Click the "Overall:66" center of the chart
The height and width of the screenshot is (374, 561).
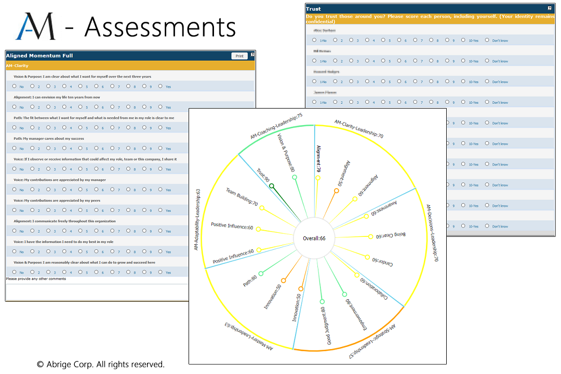(314, 238)
